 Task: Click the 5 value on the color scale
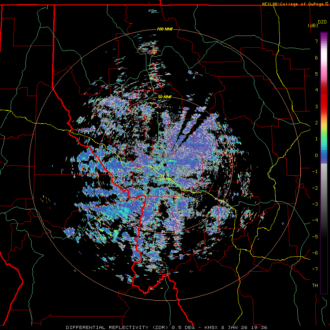point(316,74)
